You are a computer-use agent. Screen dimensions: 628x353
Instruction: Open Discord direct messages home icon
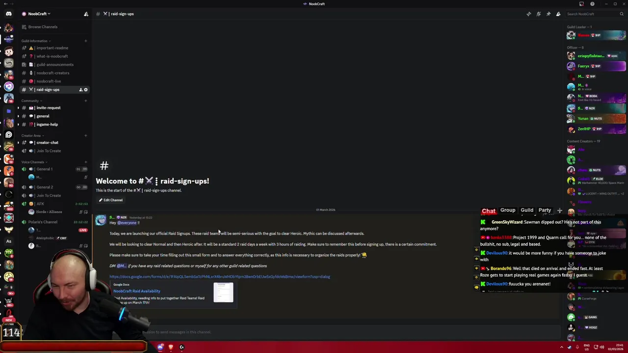[8, 14]
